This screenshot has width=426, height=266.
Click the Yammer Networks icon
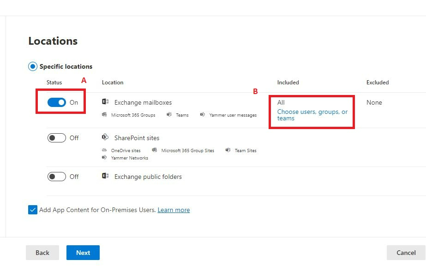click(104, 157)
